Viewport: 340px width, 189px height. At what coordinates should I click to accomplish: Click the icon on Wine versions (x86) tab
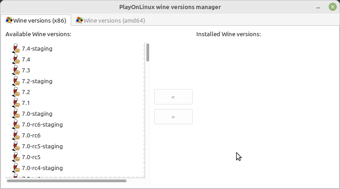pyautogui.click(x=9, y=20)
